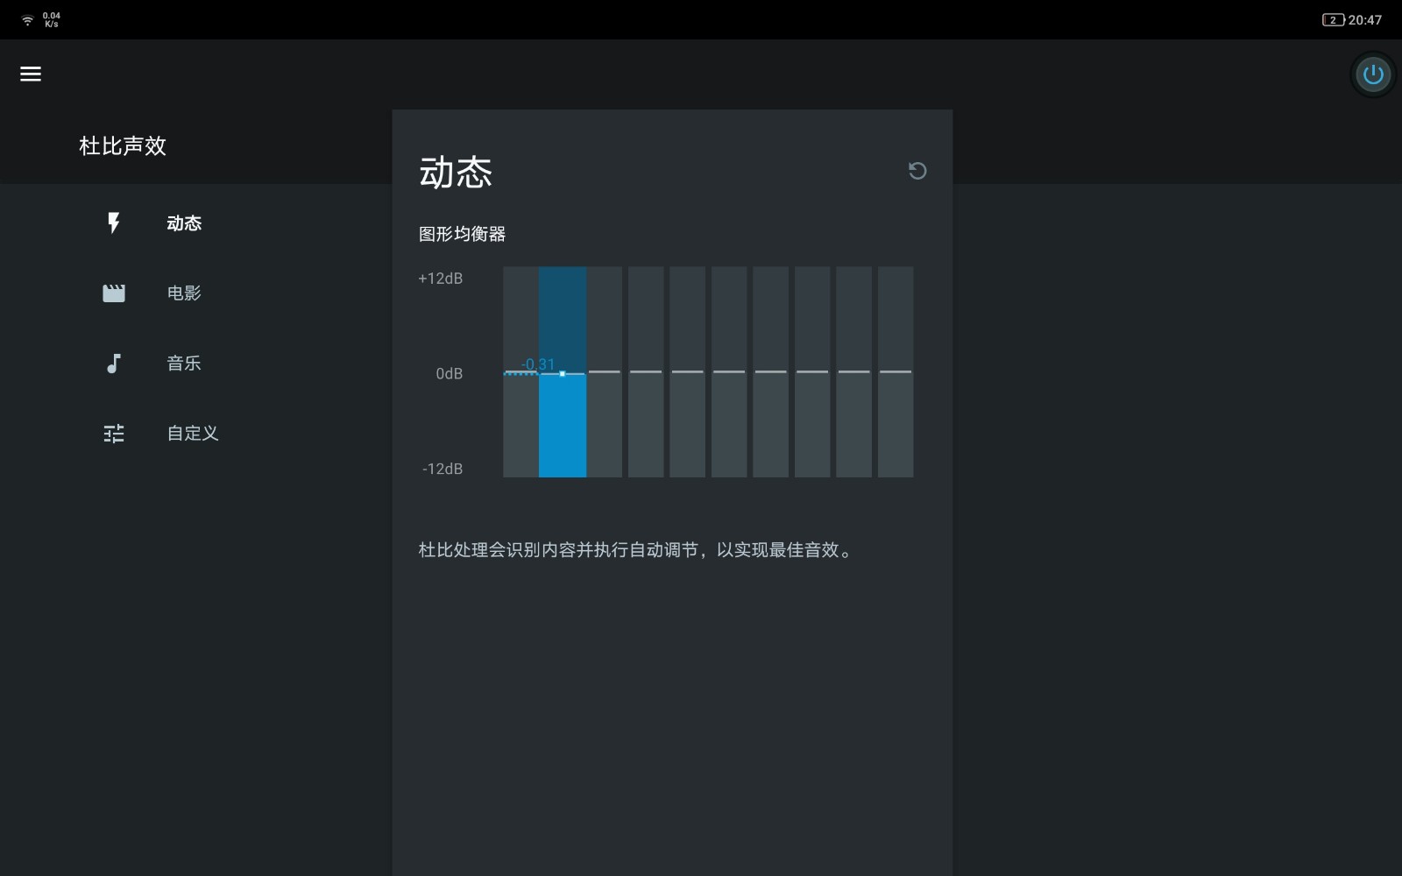
Task: Adjust the third equalizer band
Action: point(605,372)
